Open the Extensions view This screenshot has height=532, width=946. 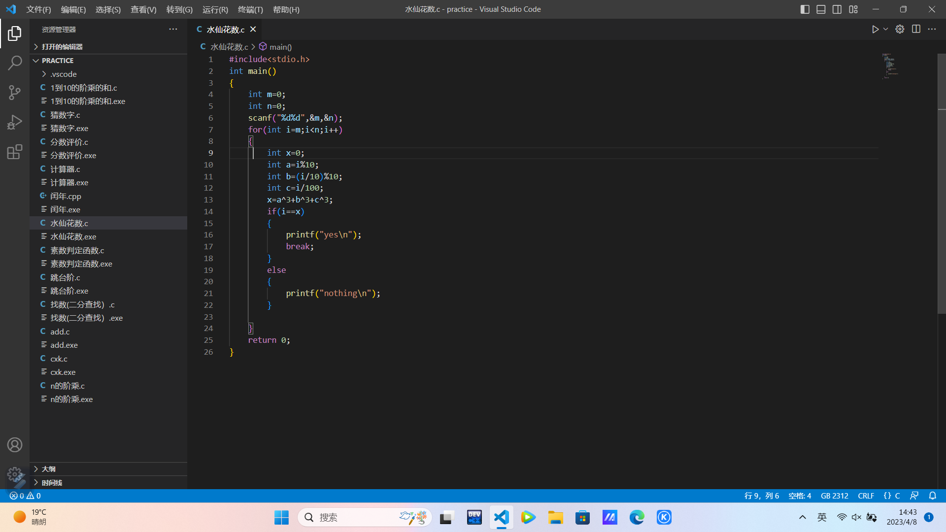(x=15, y=152)
